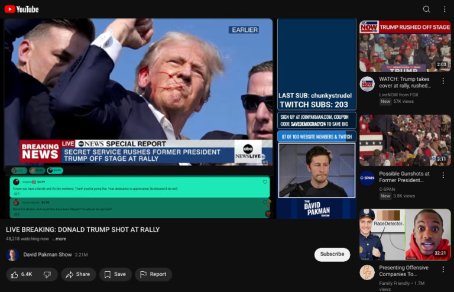Open the Trump Rushed Off Stage thumbnail
This screenshot has height=292, width=454.
[x=405, y=46]
